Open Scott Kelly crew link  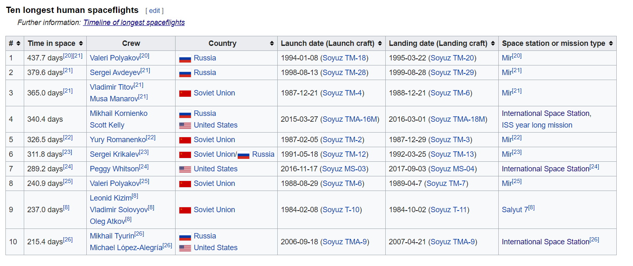tap(107, 125)
